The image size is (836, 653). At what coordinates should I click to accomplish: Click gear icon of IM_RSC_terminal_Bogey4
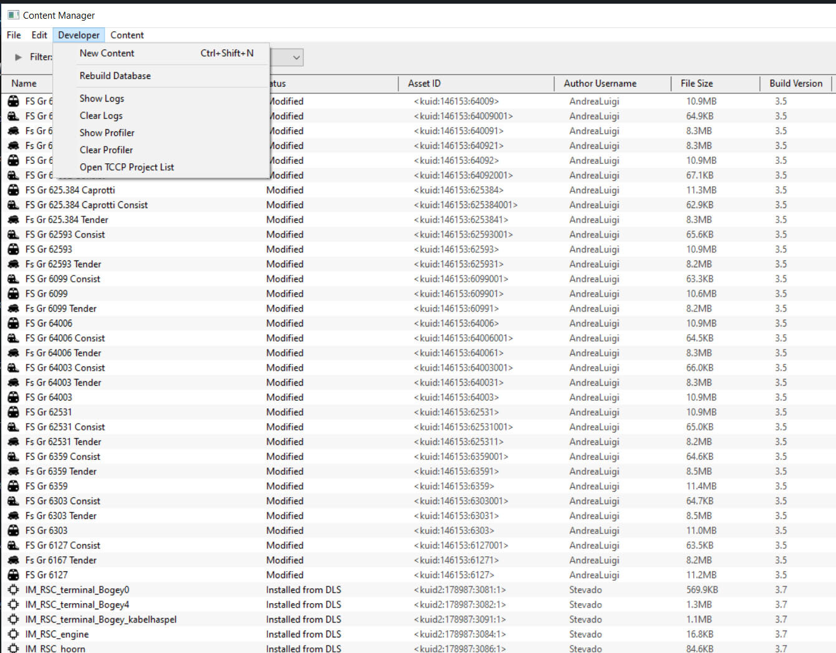(x=13, y=604)
